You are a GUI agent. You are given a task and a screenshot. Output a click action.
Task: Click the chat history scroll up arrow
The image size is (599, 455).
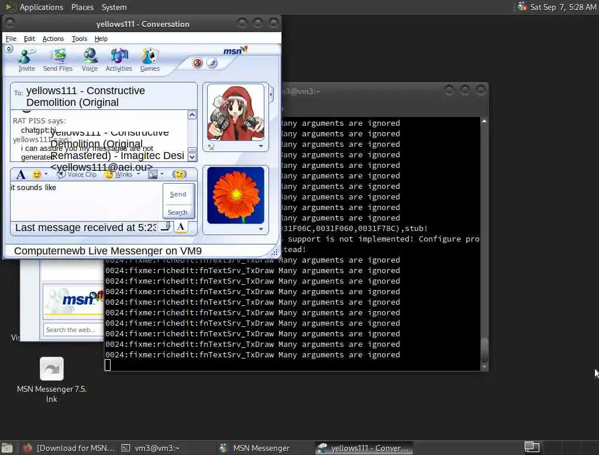[x=192, y=115]
